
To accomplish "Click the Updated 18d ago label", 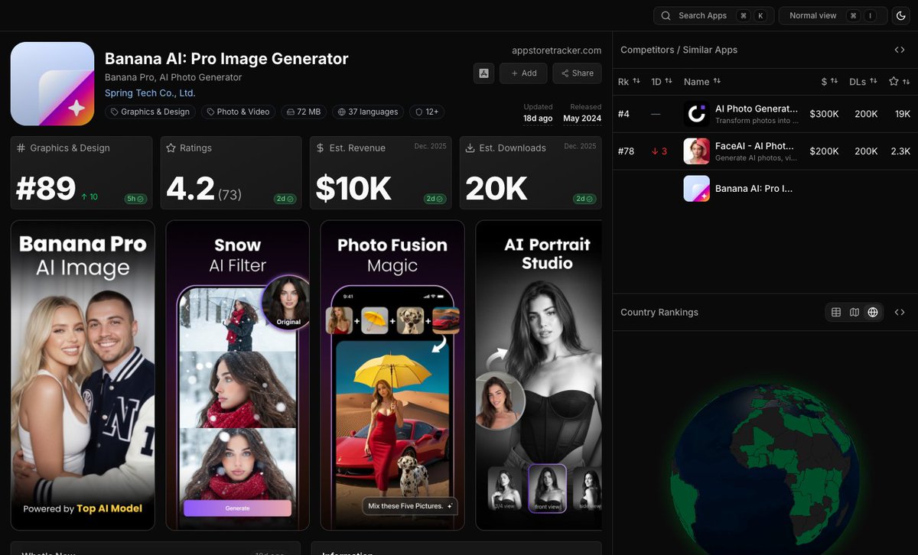I will tap(538, 113).
